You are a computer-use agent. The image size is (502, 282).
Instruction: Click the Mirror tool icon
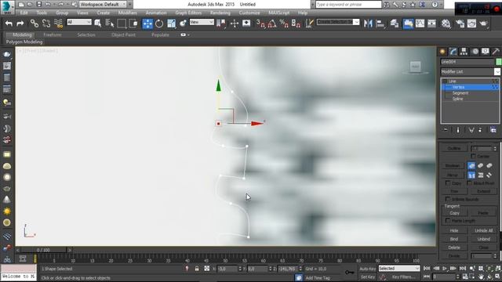368,23
